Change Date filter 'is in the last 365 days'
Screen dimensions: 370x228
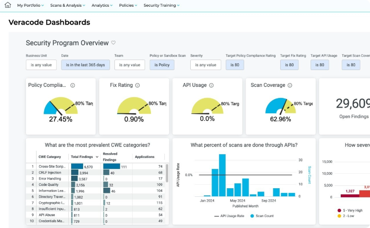(85, 65)
